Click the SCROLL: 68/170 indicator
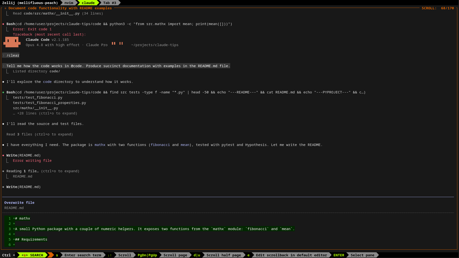This screenshot has height=258, width=459. point(438,8)
